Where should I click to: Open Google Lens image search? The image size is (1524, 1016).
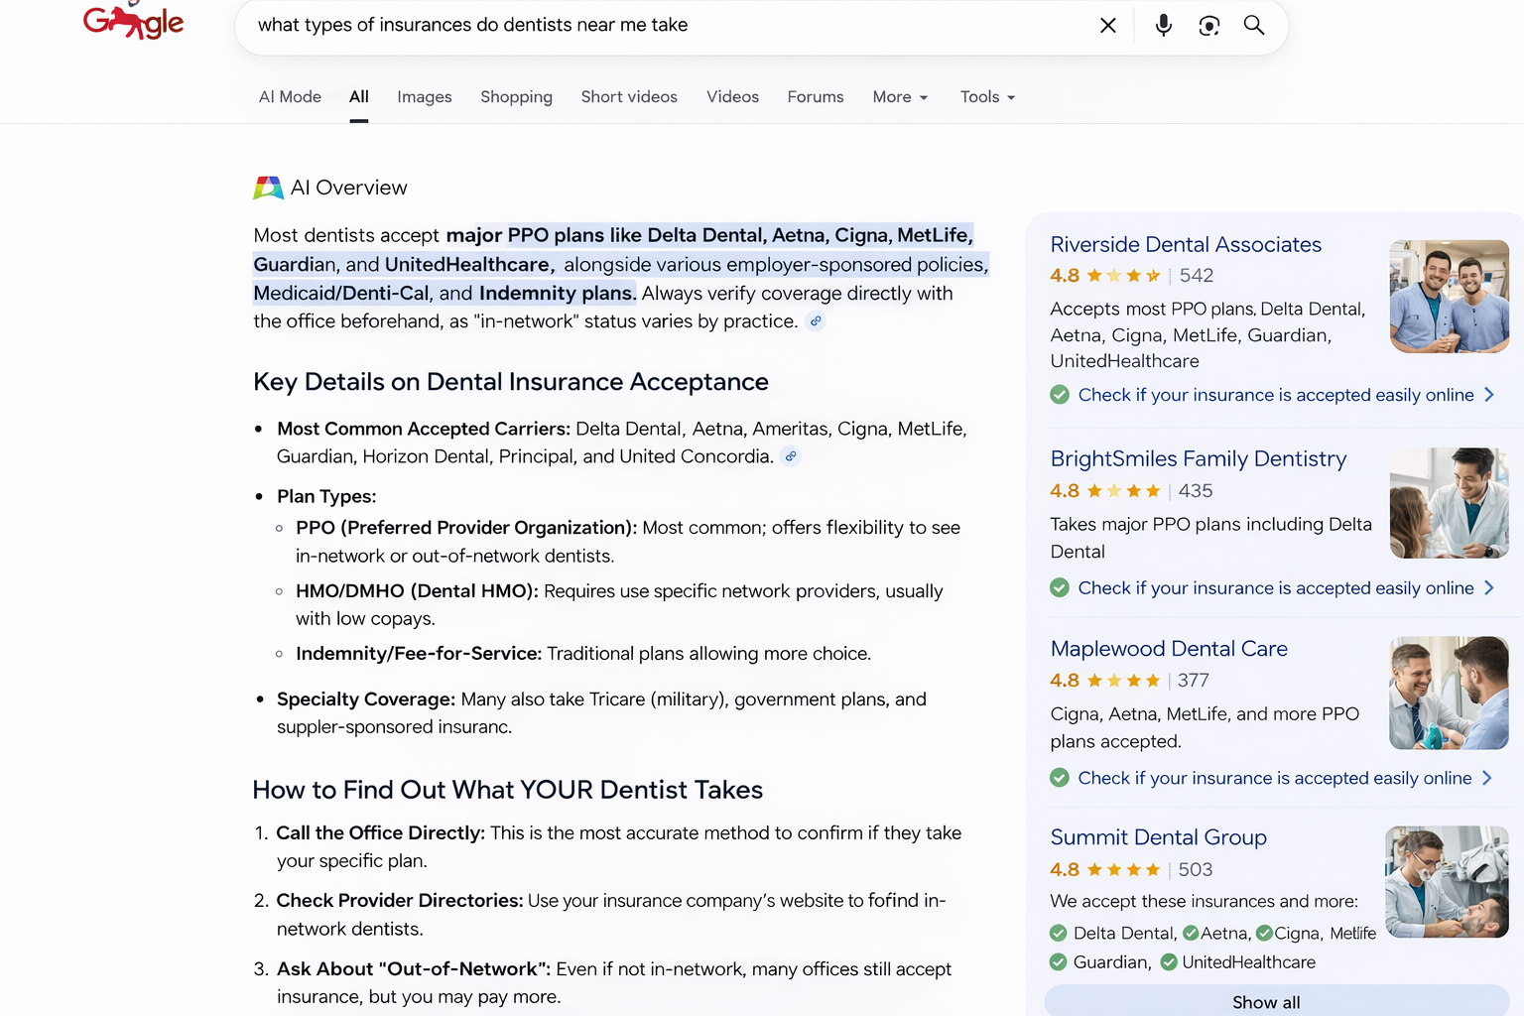coord(1208,26)
